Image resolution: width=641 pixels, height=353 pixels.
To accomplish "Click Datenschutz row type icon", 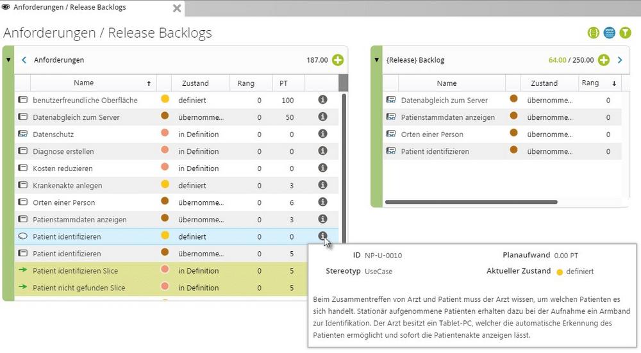I will point(23,134).
